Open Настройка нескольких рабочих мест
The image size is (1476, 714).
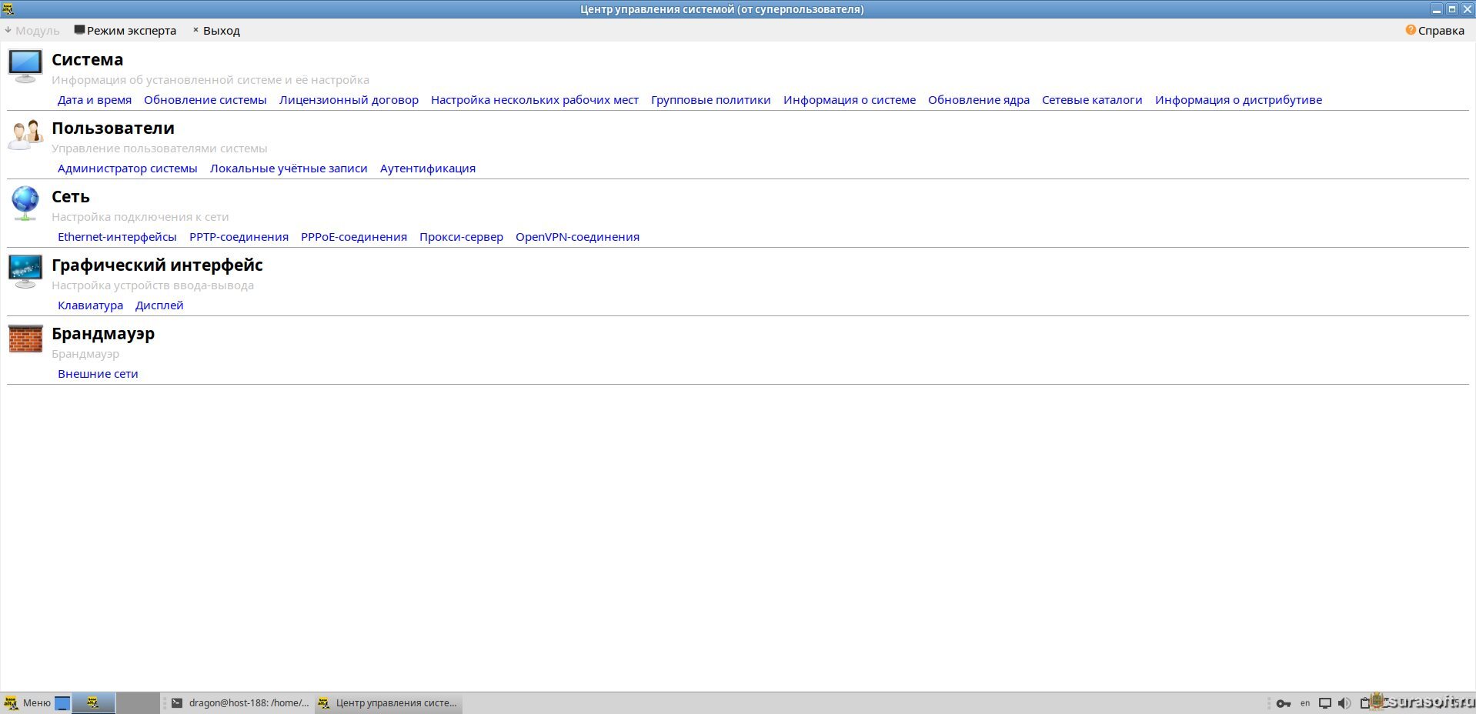coord(535,100)
